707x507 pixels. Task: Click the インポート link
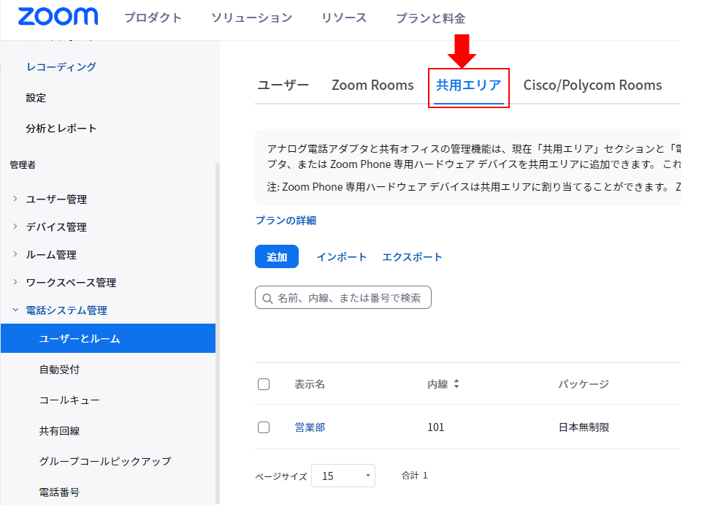pos(342,257)
